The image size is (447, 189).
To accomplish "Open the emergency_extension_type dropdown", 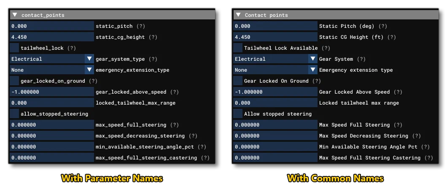I will (52, 70).
